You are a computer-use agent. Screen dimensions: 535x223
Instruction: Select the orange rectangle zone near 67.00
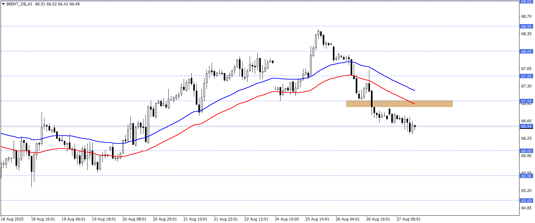coord(399,104)
